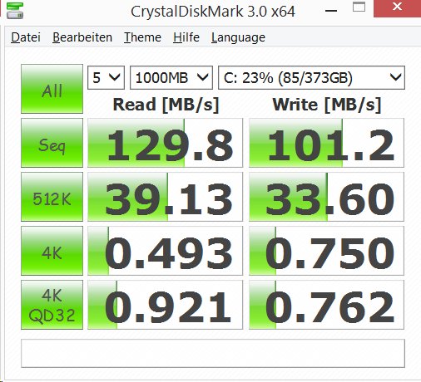Open the Hilfe menu
Viewport: 421px width, 382px height.
coord(186,37)
